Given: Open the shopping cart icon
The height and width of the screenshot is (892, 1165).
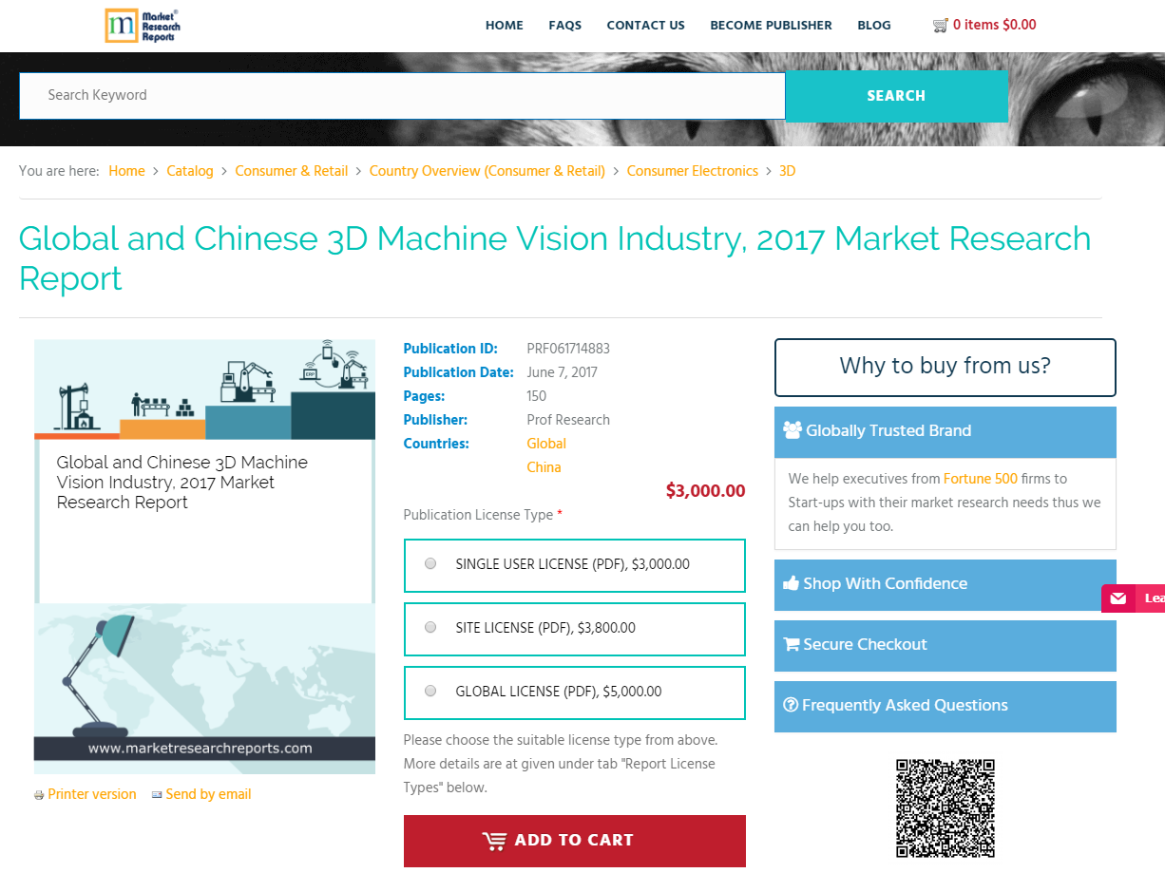Looking at the screenshot, I should [x=941, y=26].
